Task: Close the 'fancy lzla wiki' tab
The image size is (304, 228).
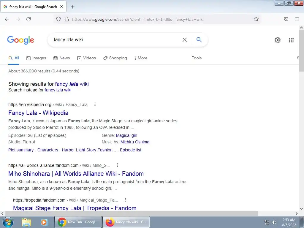Action: [61, 7]
